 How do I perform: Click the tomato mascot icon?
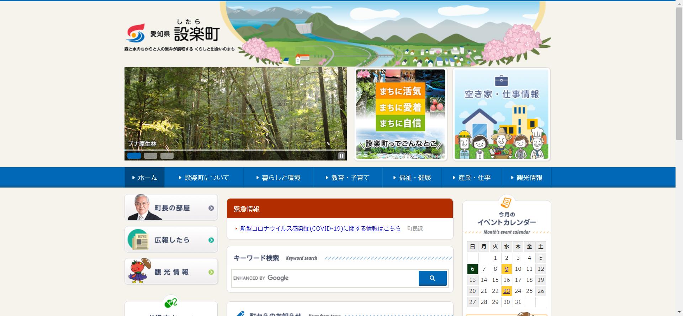pos(140,271)
